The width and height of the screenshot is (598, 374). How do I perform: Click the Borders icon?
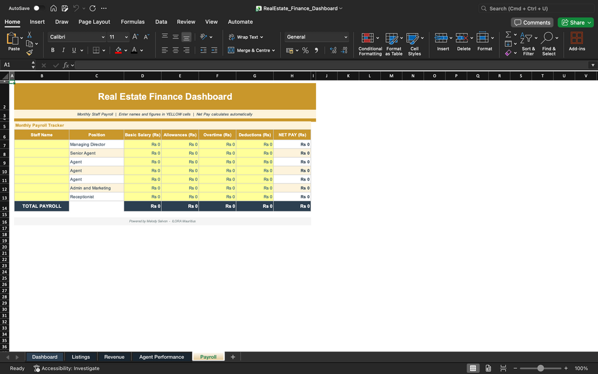click(x=96, y=50)
